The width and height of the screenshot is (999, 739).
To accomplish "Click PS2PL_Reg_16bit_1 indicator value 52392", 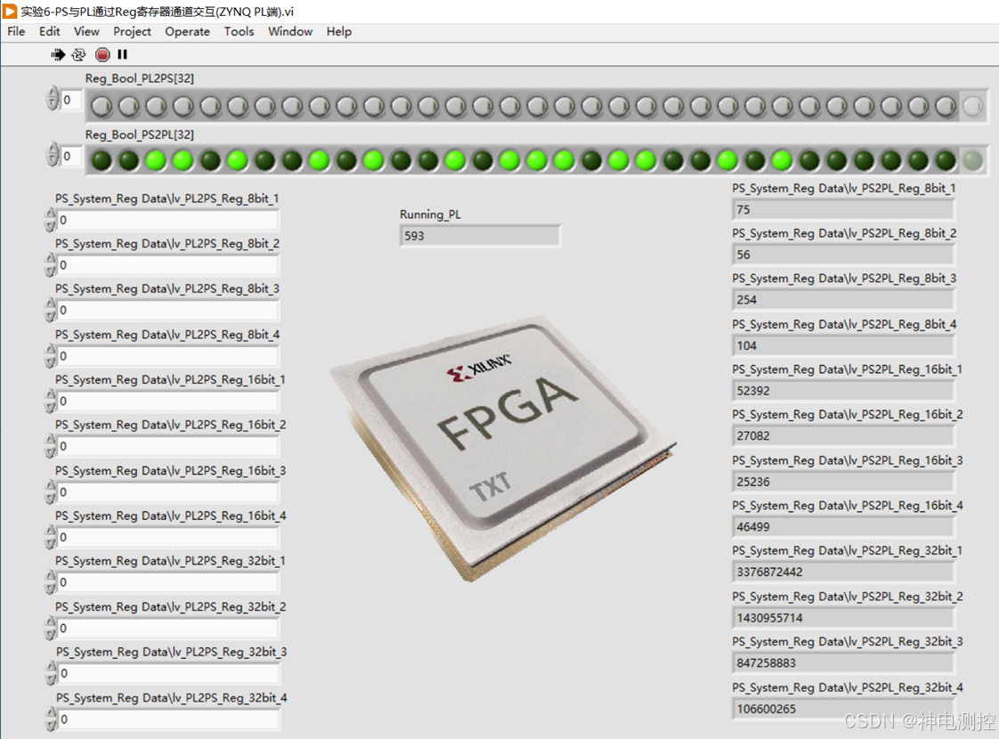I will tap(843, 391).
